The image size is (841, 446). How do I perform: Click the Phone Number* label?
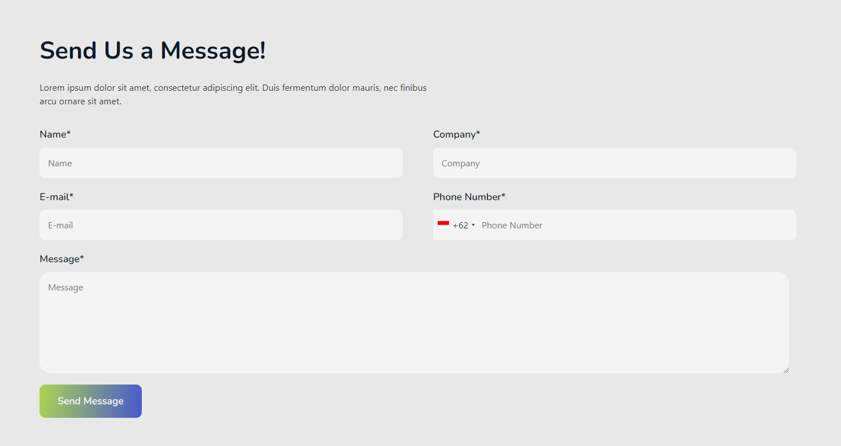coord(469,197)
